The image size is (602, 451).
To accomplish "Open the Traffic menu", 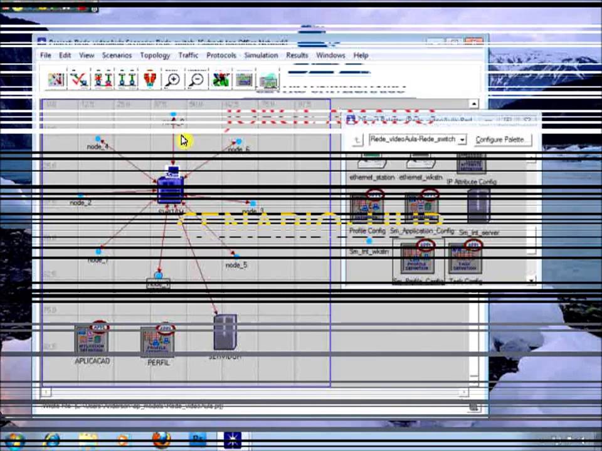I will click(x=188, y=55).
